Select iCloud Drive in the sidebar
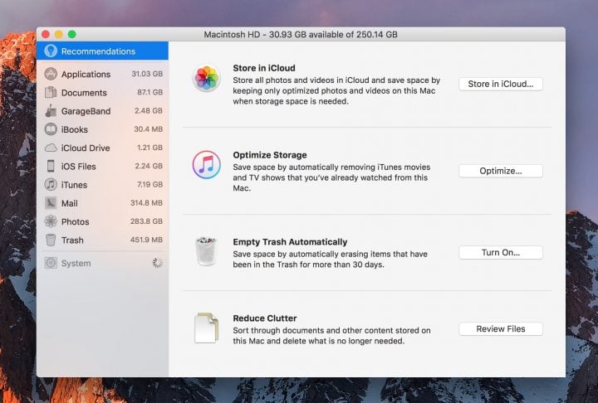The image size is (598, 403). tap(102, 148)
